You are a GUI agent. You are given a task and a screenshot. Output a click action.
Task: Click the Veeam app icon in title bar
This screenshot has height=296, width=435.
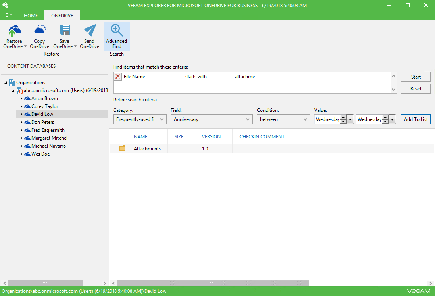point(5,5)
